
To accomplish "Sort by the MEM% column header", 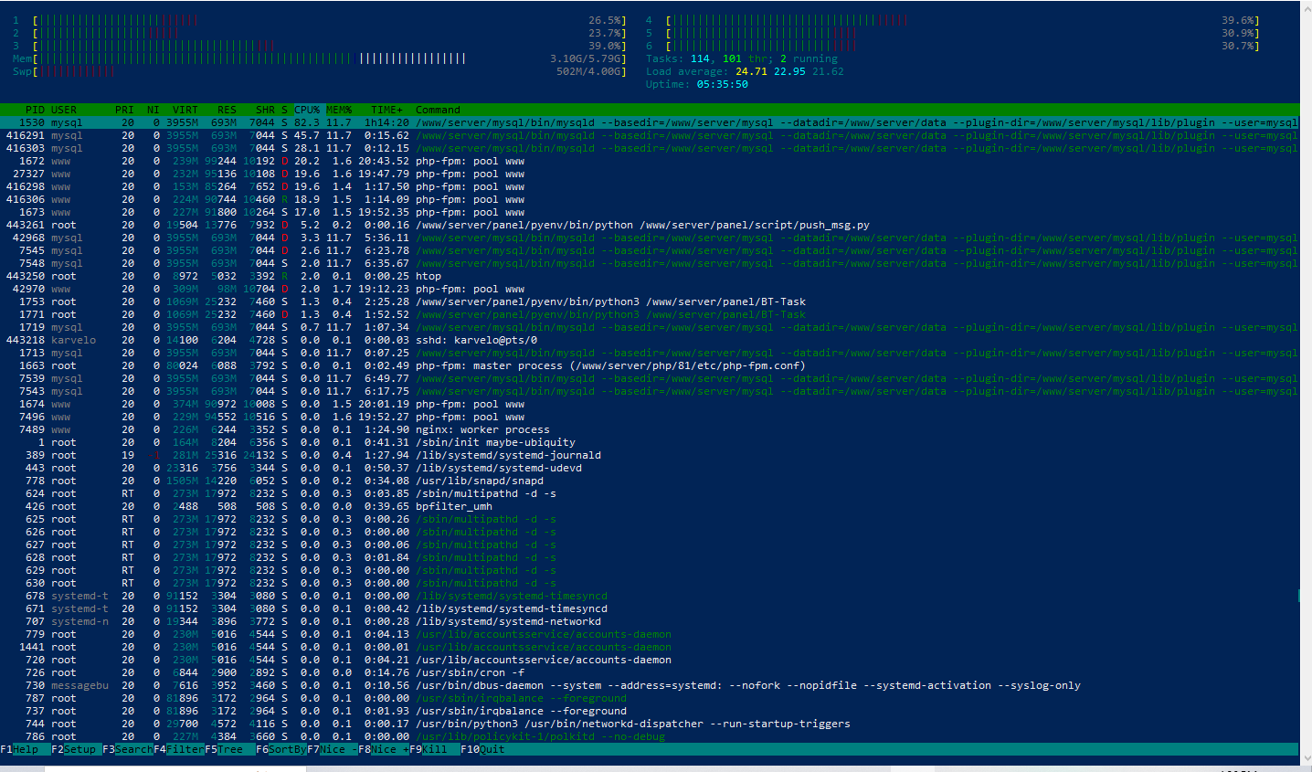I will (339, 110).
